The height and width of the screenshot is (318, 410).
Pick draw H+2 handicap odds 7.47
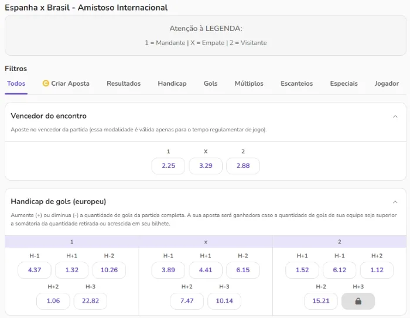pos(187,301)
